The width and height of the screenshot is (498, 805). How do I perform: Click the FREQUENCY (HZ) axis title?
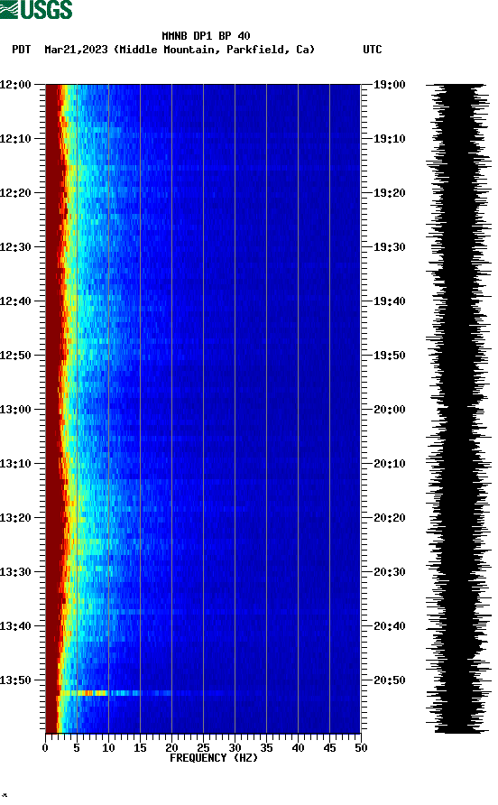point(214,758)
